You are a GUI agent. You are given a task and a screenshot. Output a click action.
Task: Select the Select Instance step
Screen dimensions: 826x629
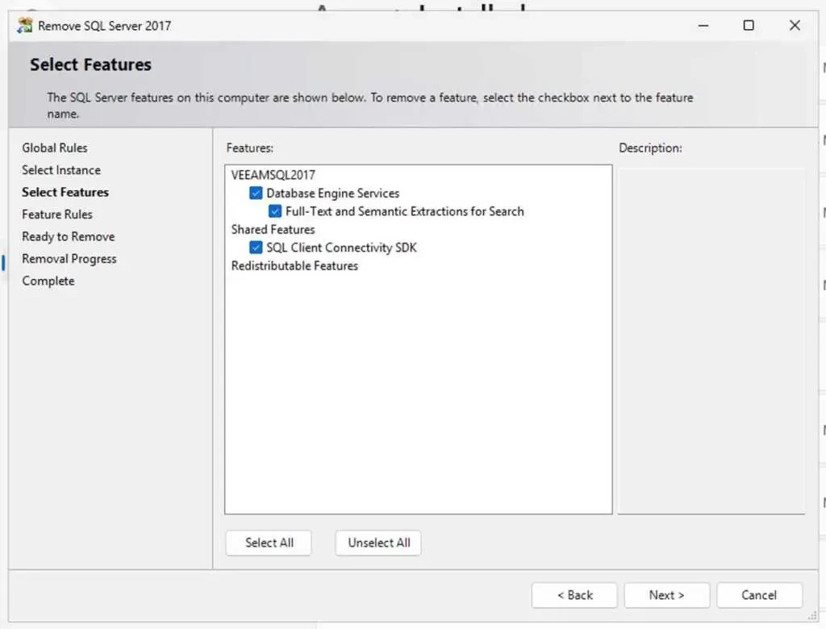(x=61, y=170)
